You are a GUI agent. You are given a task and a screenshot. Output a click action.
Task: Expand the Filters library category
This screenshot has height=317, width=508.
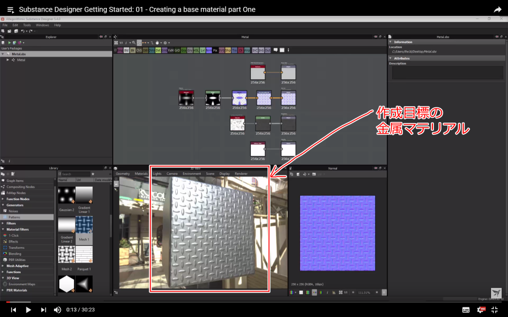3,223
